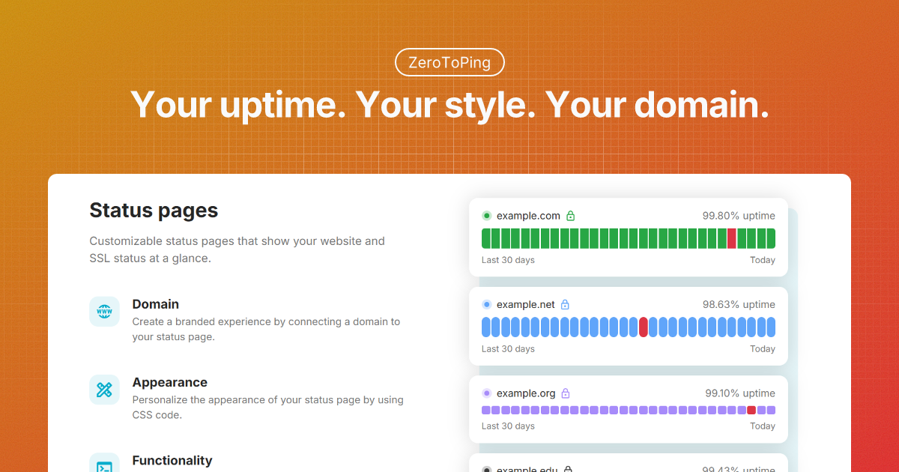Click the Appearance pencil and ruler icon

[104, 390]
